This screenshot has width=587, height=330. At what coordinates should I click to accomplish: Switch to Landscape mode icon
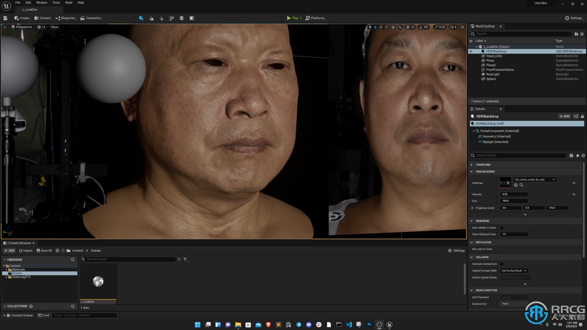tap(151, 18)
